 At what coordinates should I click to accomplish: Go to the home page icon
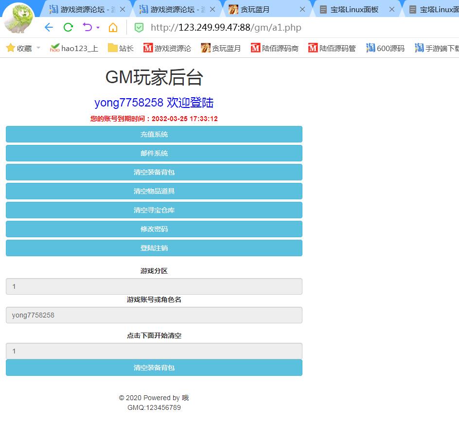[x=113, y=28]
